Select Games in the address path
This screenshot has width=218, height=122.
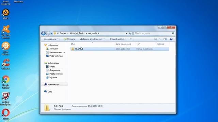coord(63,33)
